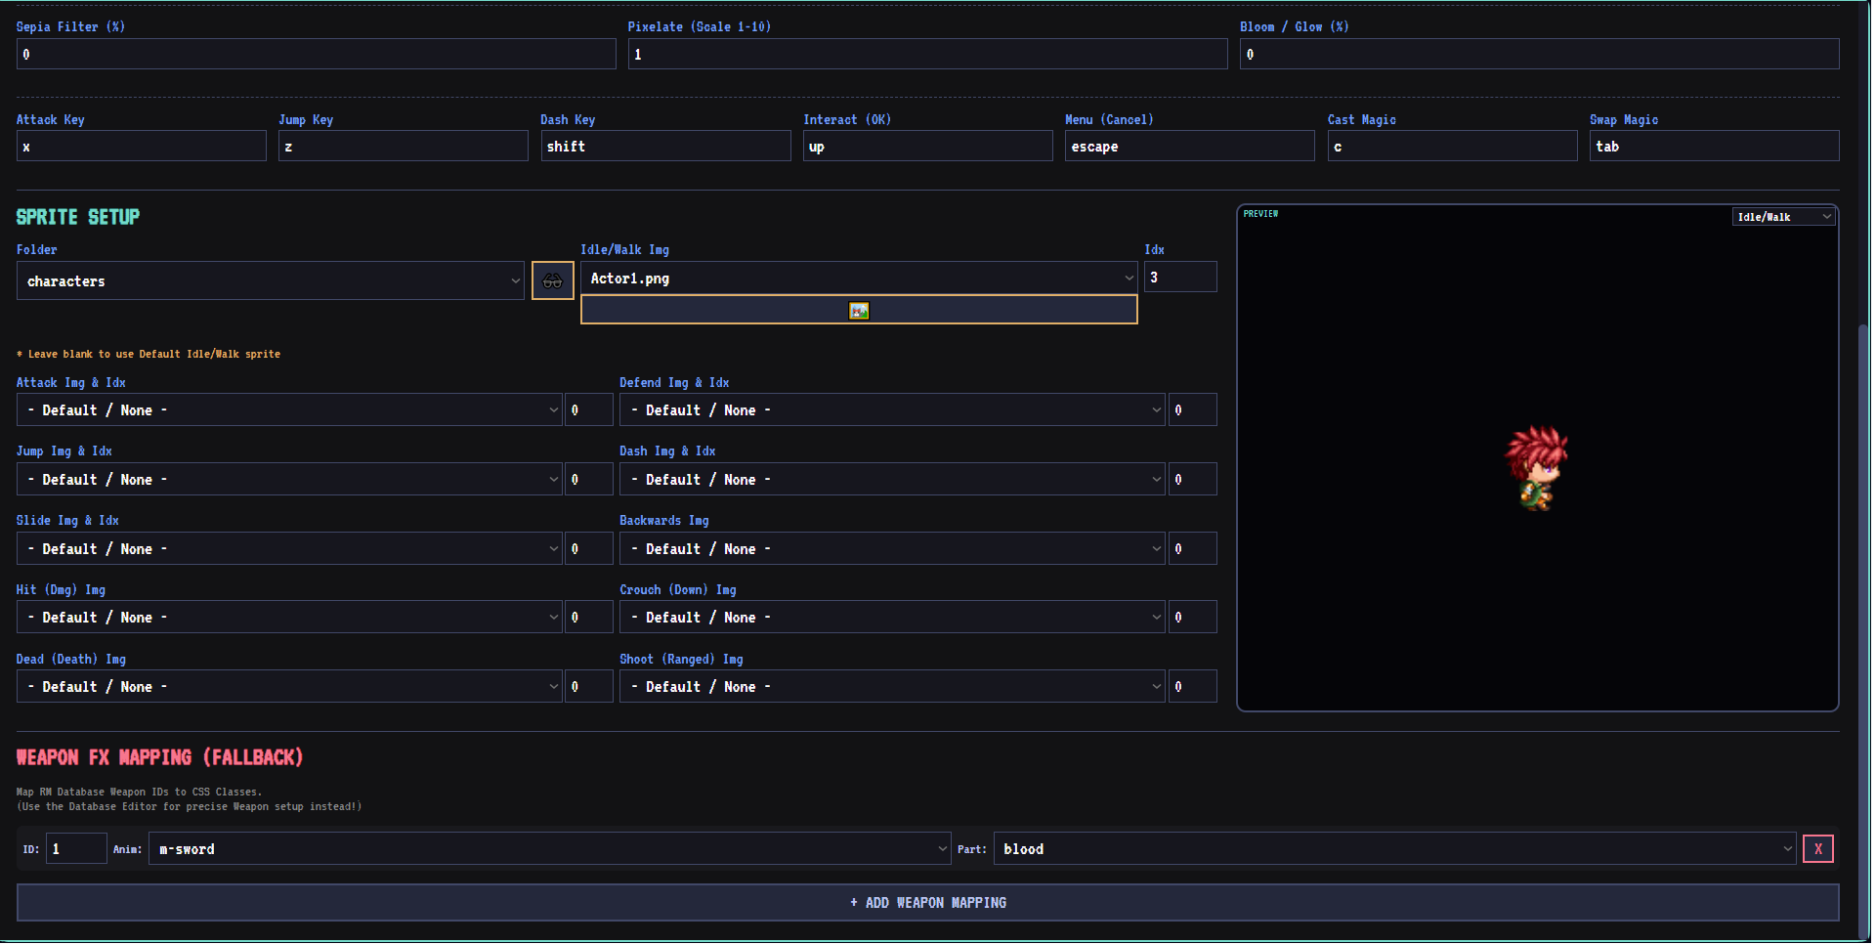This screenshot has height=944, width=1876.
Task: Open the Folder dropdown showing characters
Action: [x=271, y=281]
